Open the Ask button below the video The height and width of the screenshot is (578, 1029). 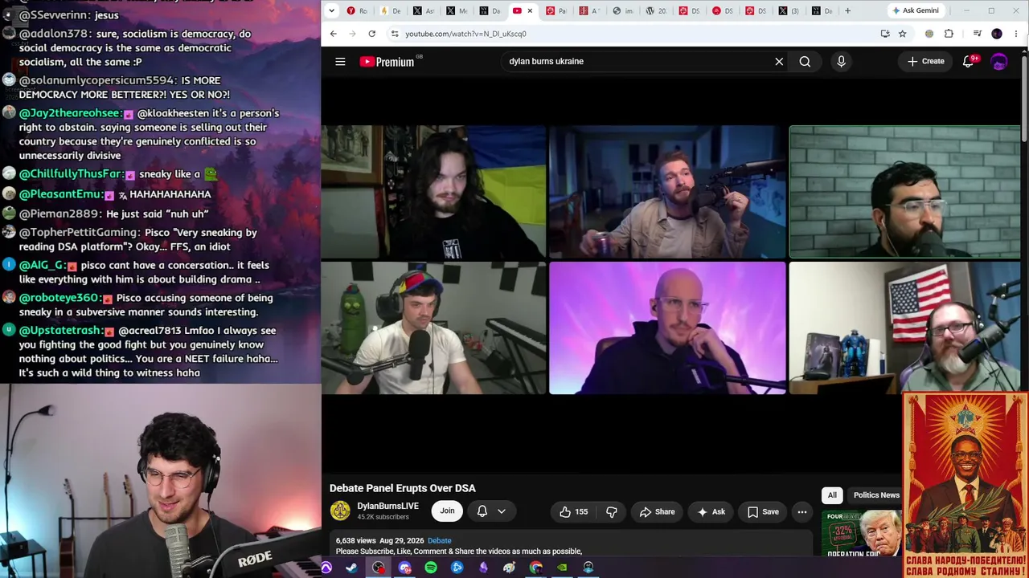pyautogui.click(x=711, y=511)
